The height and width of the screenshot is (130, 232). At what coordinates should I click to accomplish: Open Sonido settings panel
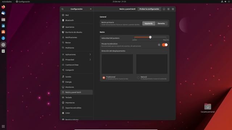pyautogui.click(x=77, y=77)
